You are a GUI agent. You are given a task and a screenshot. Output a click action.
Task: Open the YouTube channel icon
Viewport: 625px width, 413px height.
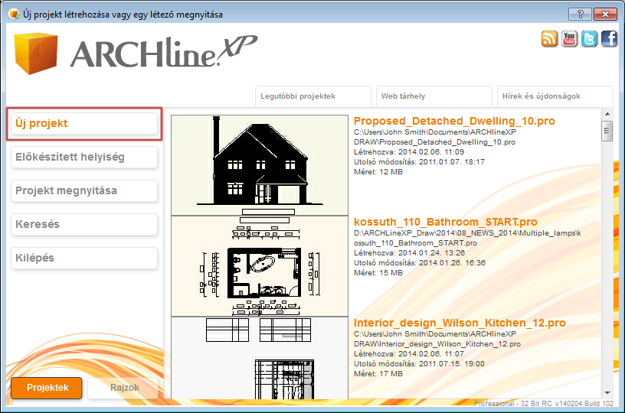coord(569,38)
